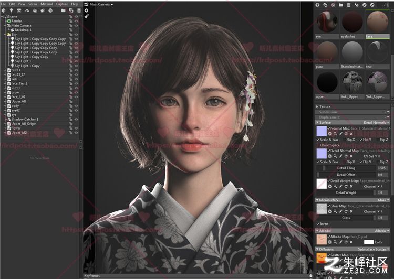Click the globe icon in the scene toolbar
Image resolution: width=394 pixels, height=279 pixels.
pyautogui.click(x=50, y=10)
